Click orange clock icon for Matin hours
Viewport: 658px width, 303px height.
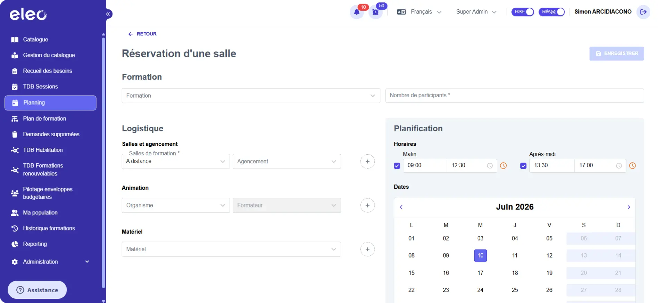(x=503, y=166)
